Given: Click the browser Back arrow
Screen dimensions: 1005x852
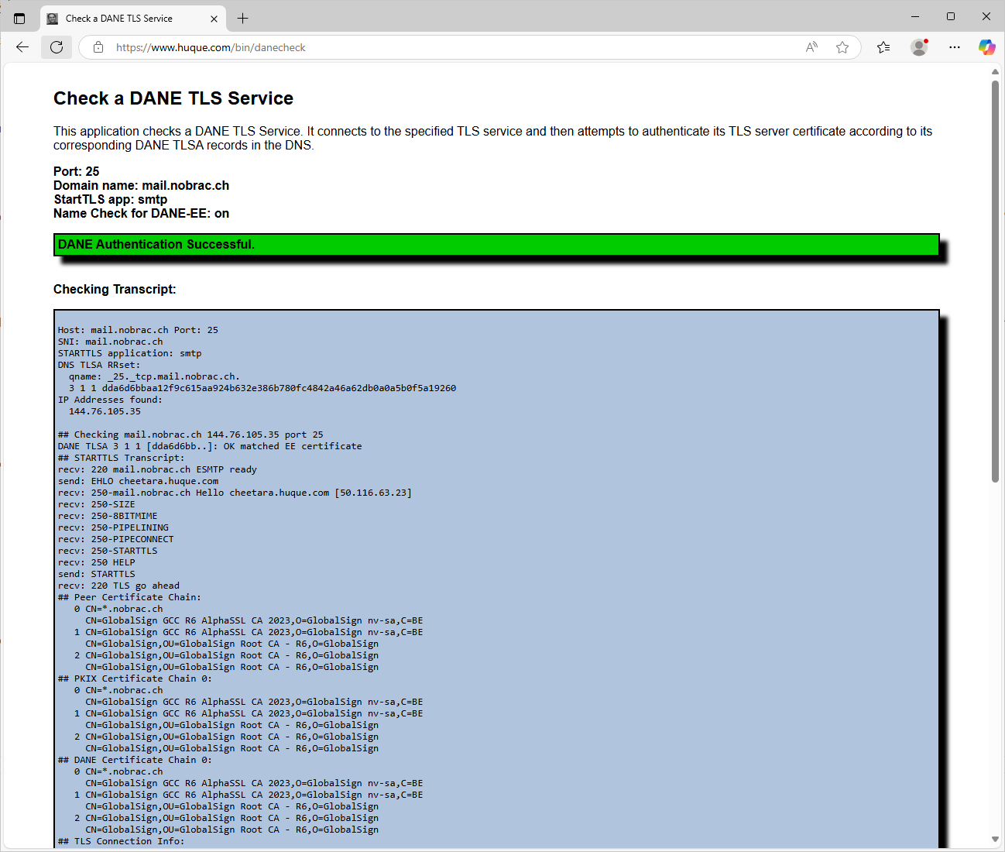Looking at the screenshot, I should [22, 47].
